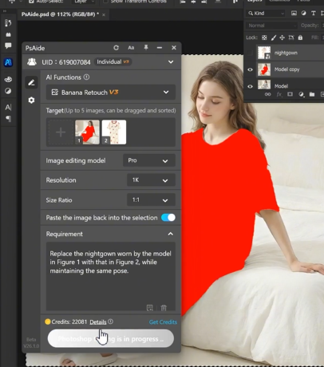This screenshot has height=367, width=324.
Task: Open PsAide settings gear
Action: 31,101
